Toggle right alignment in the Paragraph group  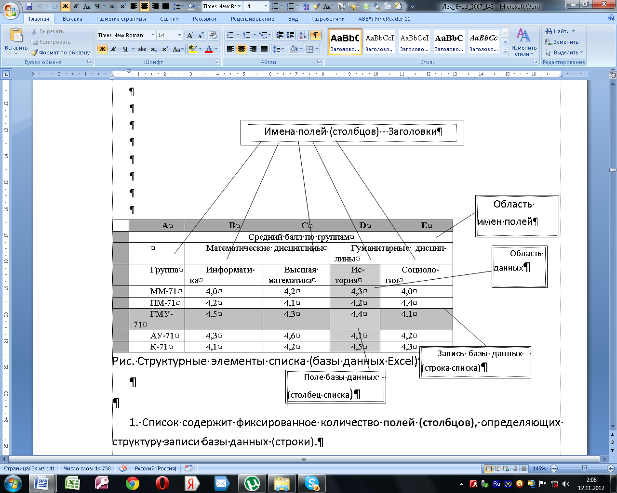pyautogui.click(x=253, y=49)
